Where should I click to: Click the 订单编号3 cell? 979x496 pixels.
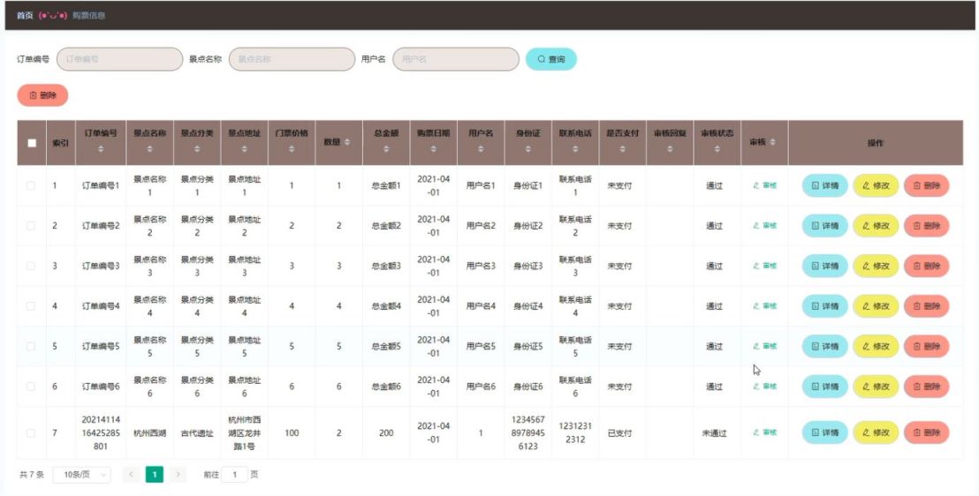click(101, 266)
